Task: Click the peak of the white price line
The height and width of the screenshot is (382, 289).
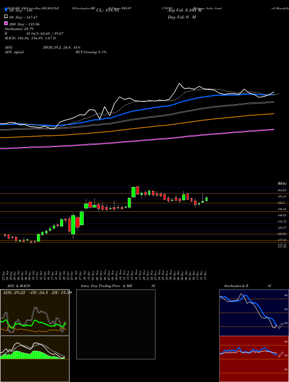Action: (x=180, y=83)
